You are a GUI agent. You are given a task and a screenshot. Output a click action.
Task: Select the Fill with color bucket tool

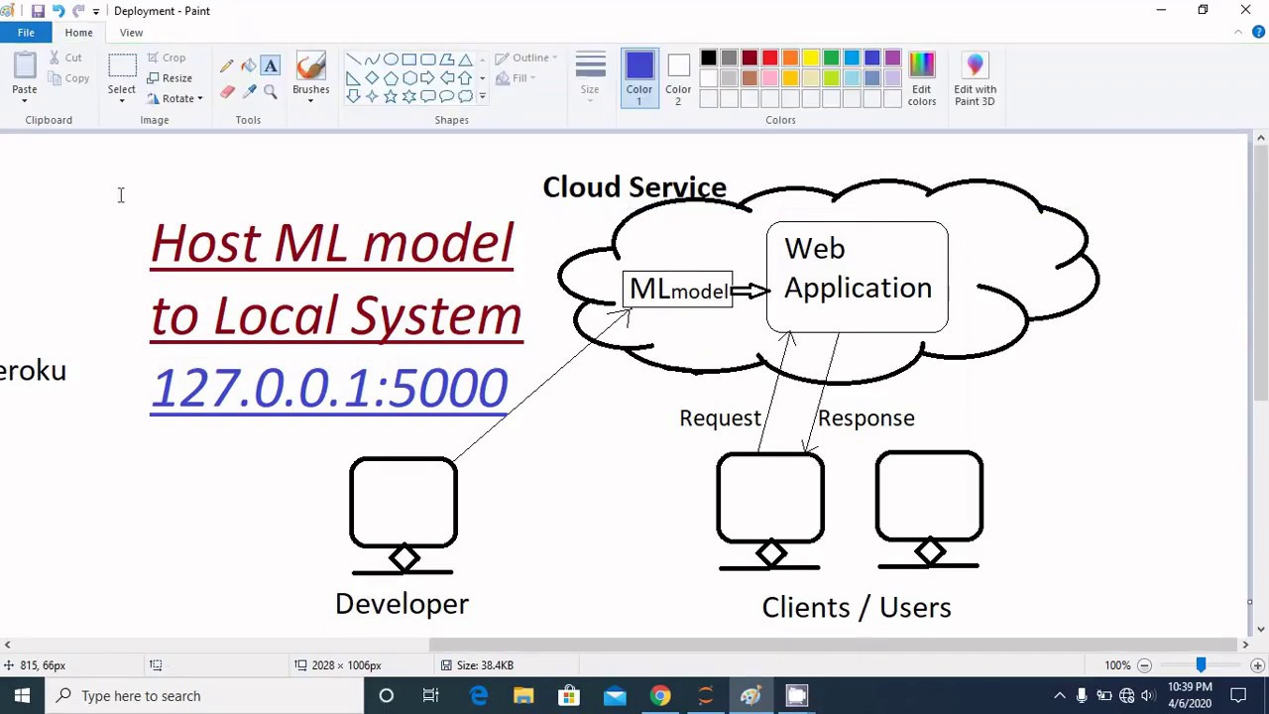pyautogui.click(x=249, y=66)
